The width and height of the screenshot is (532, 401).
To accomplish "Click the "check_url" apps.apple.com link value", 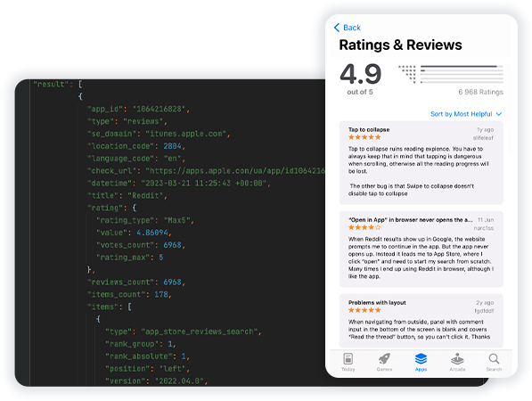I will click(235, 170).
